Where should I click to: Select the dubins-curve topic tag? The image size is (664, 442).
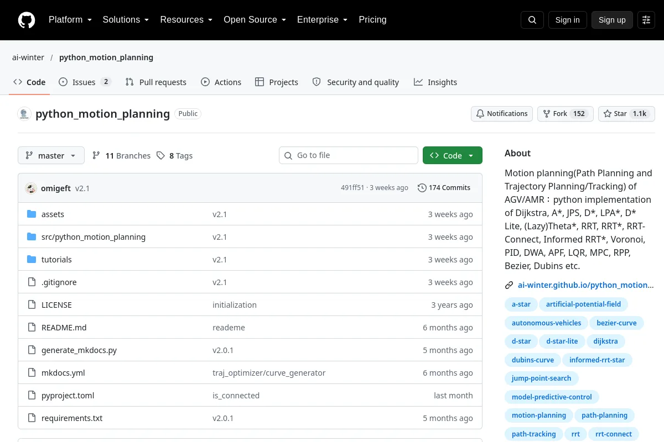pos(533,360)
